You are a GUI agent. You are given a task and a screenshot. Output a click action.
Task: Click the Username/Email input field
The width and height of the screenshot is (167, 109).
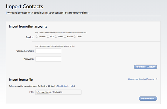pyautogui.click(x=48, y=51)
